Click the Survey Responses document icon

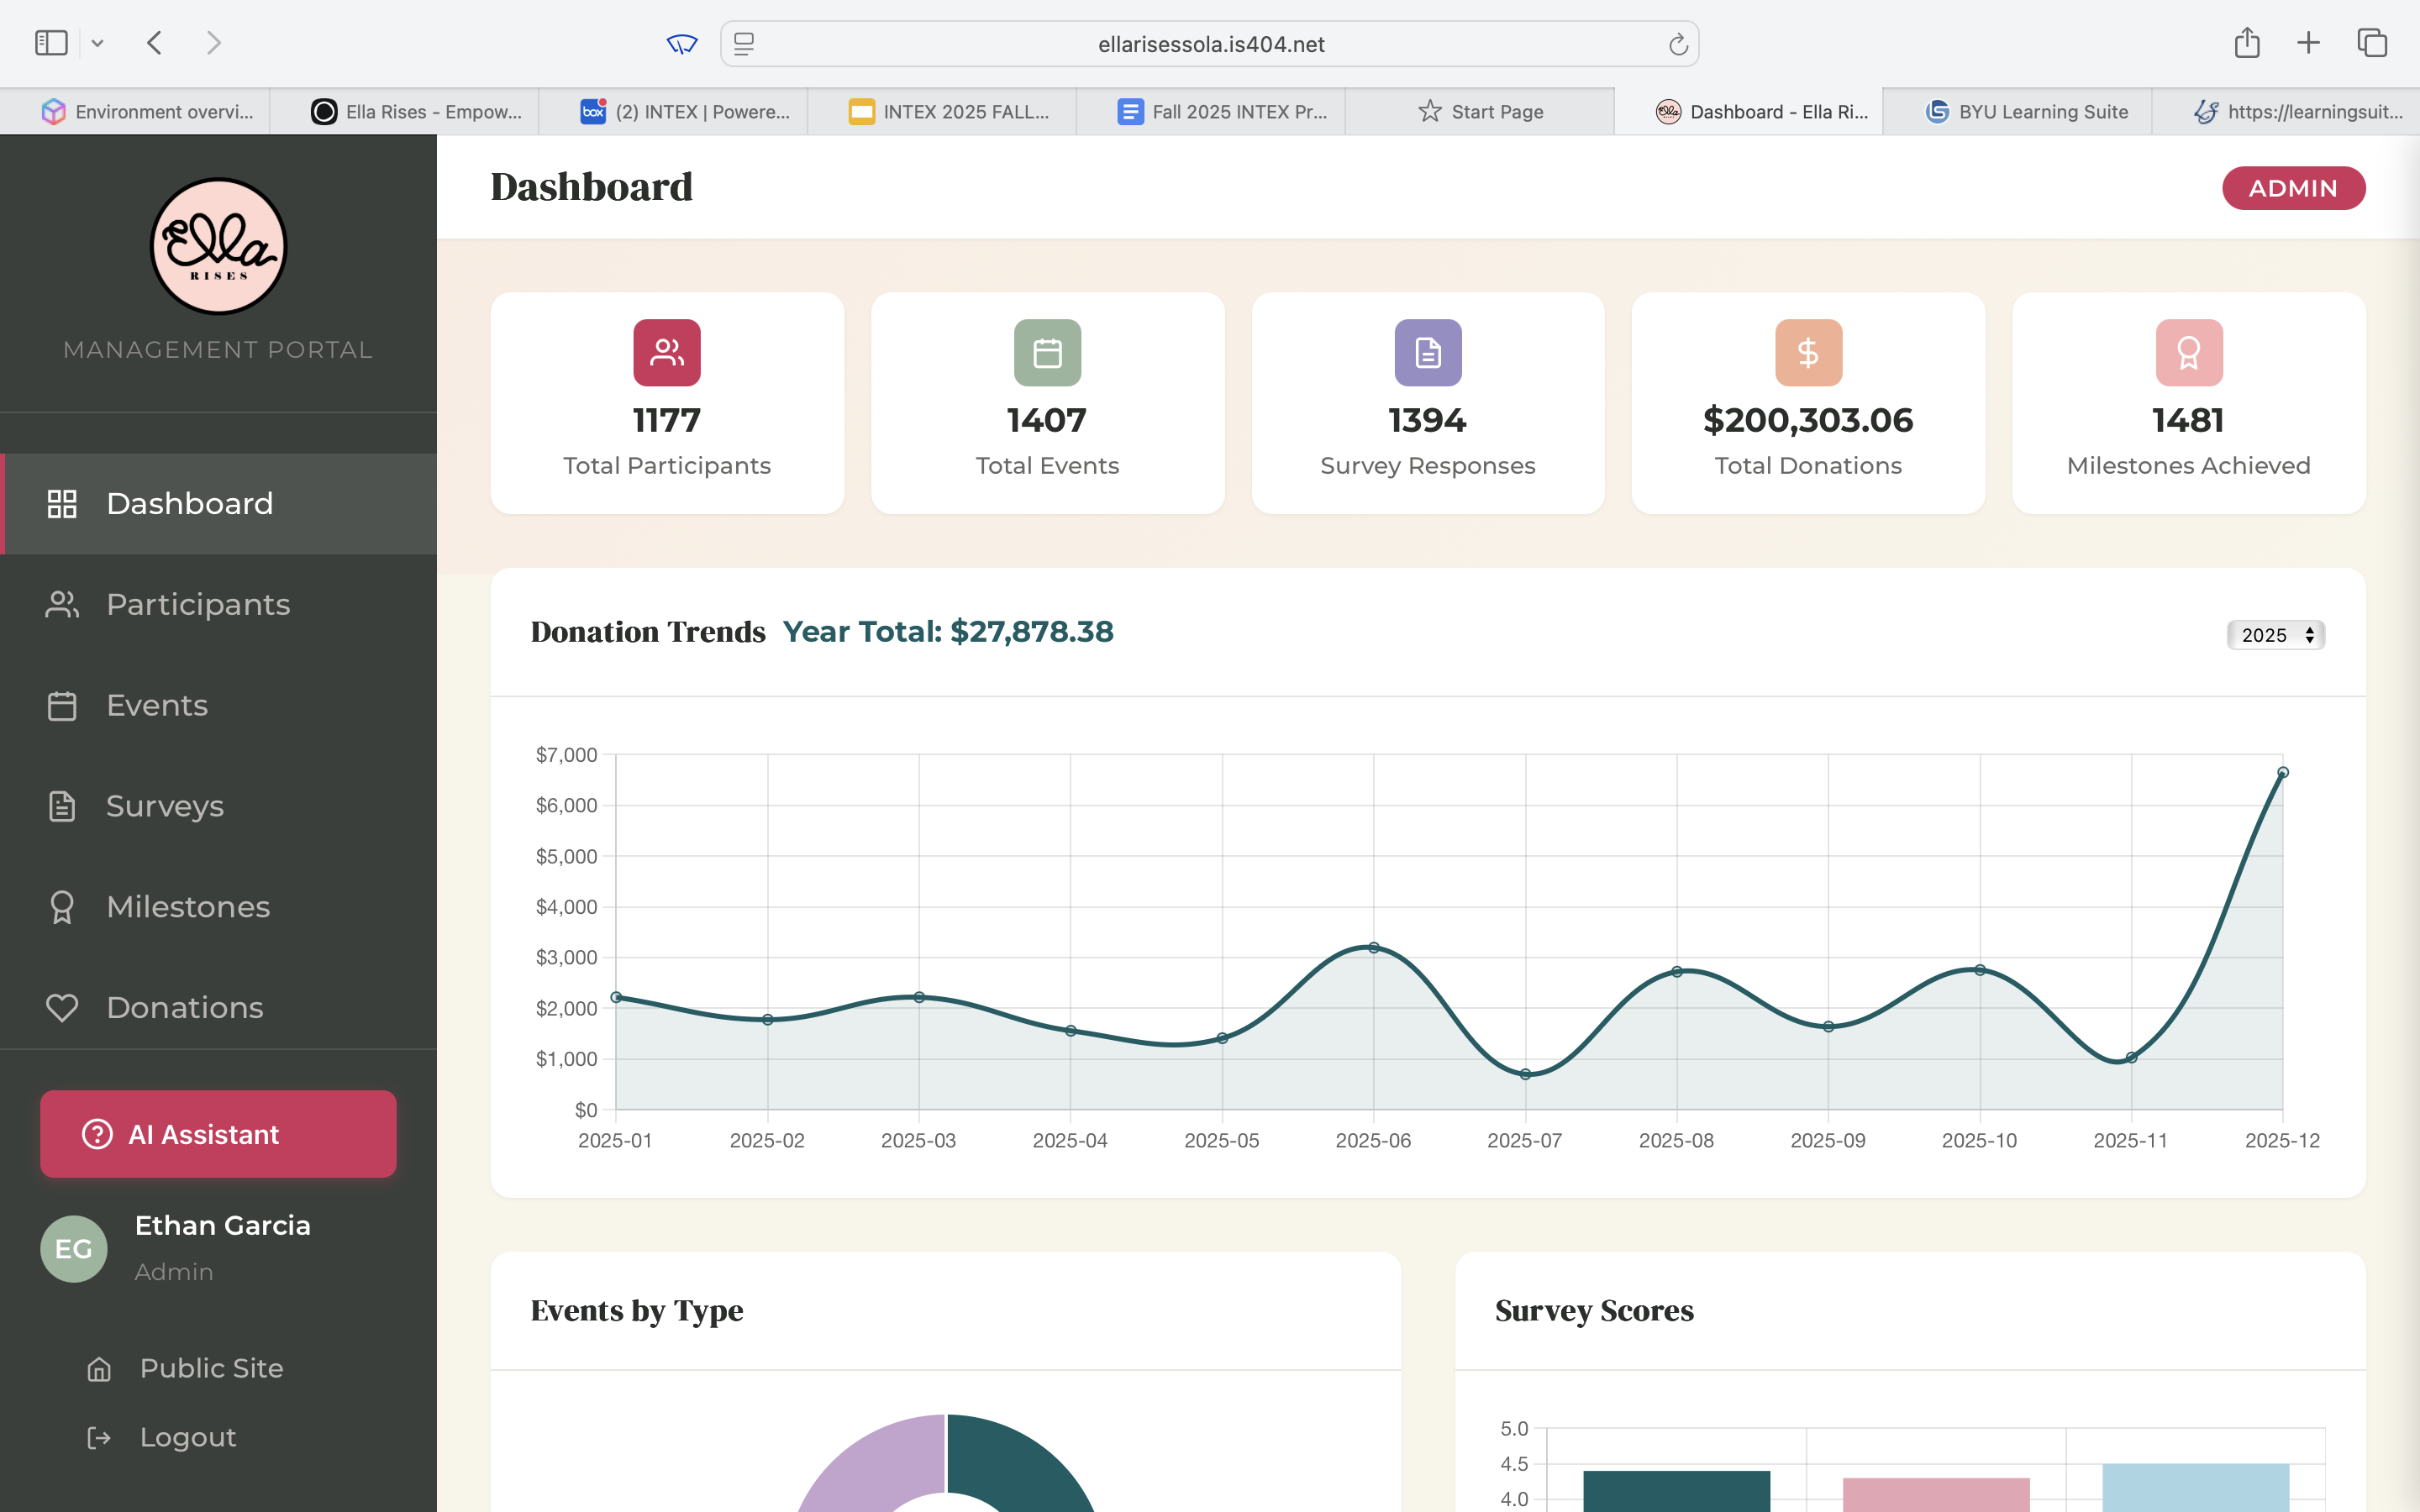[1427, 352]
